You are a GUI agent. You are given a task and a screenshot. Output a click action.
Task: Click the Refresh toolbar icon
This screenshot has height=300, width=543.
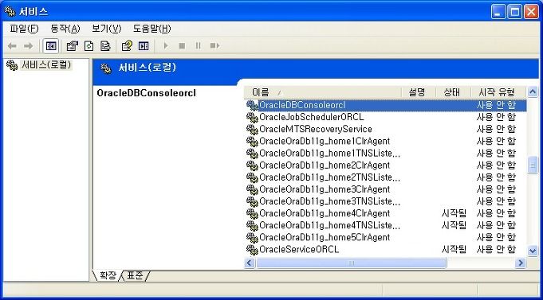pos(89,45)
